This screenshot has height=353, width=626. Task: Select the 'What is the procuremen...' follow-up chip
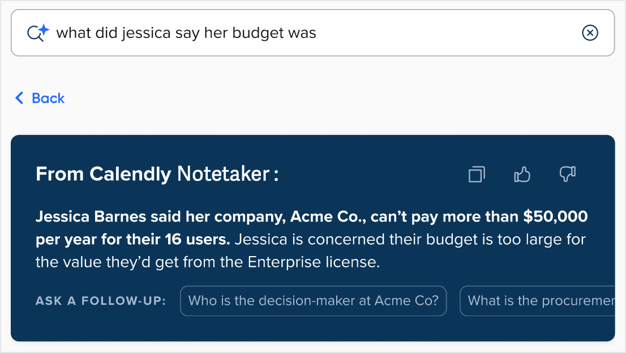click(x=537, y=301)
